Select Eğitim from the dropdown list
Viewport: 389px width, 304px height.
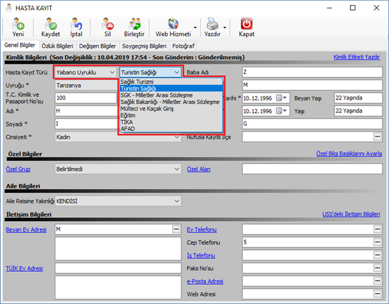tap(171, 115)
